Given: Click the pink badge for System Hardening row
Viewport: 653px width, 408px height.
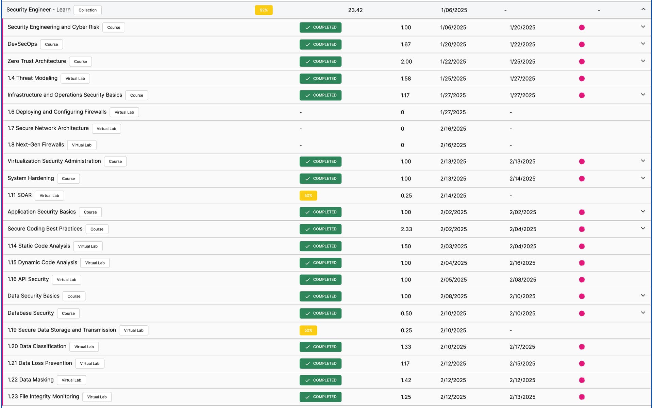Looking at the screenshot, I should (582, 178).
